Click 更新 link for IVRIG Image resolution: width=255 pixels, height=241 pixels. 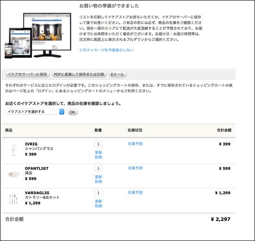click(99, 152)
